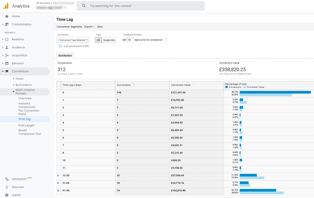Open the Export dropdown menu
This screenshot has width=314, height=198.
[x=89, y=27]
